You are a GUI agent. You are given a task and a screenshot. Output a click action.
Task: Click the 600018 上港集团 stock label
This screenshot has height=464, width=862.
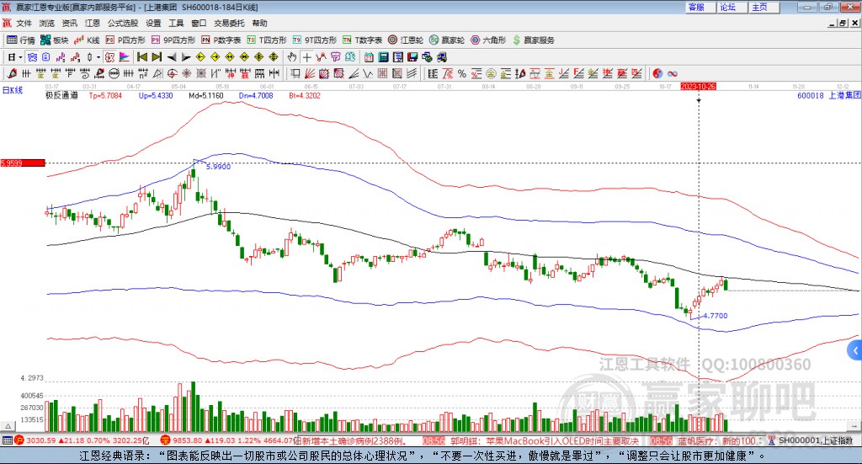click(828, 95)
